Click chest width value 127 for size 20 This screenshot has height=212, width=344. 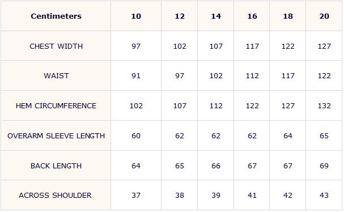click(324, 46)
